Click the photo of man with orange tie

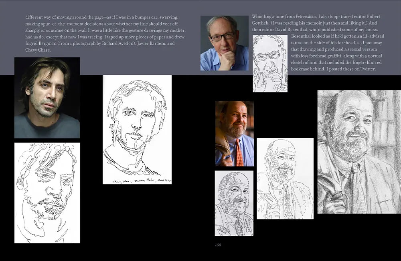234,133
